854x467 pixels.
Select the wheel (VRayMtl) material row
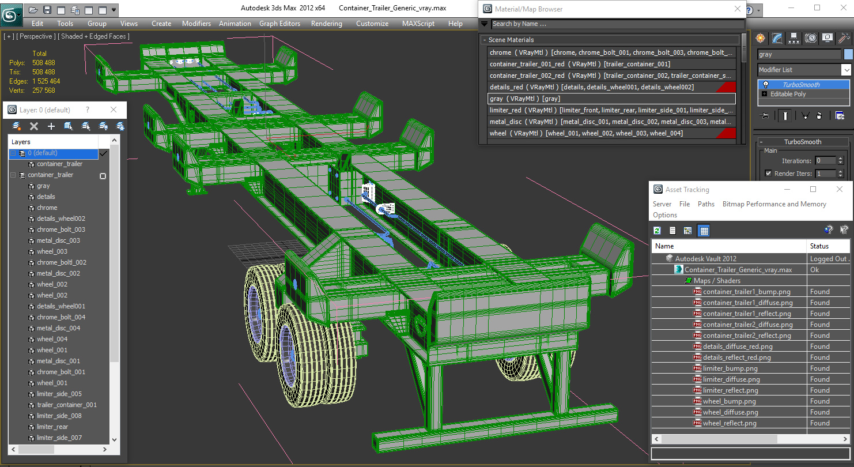click(x=611, y=133)
